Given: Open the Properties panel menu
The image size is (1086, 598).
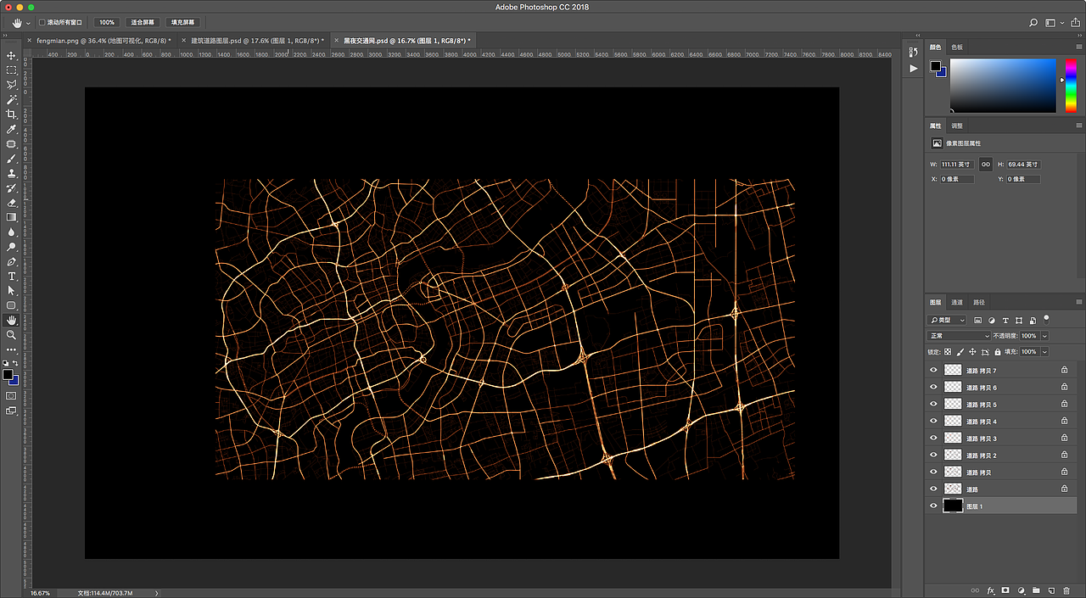Looking at the screenshot, I should (1078, 126).
